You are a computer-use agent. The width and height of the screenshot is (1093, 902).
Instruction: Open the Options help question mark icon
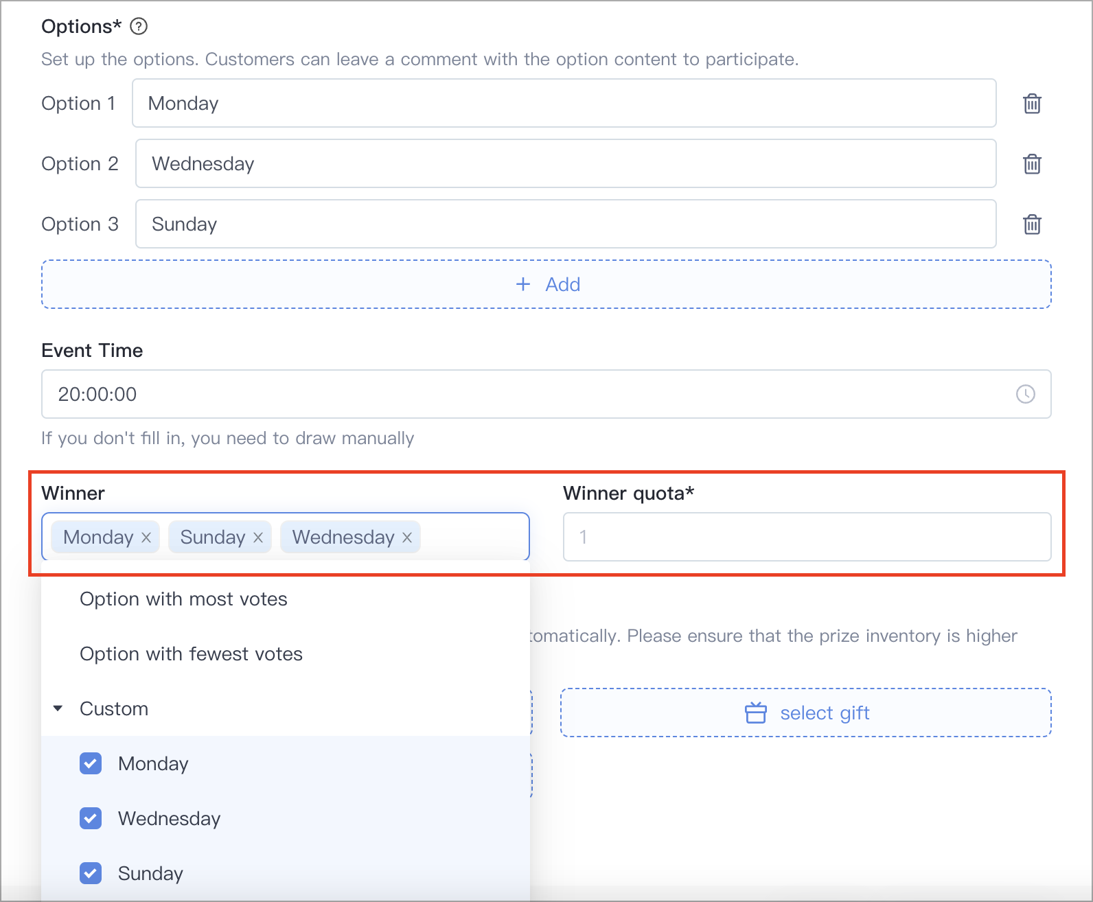[x=139, y=27]
